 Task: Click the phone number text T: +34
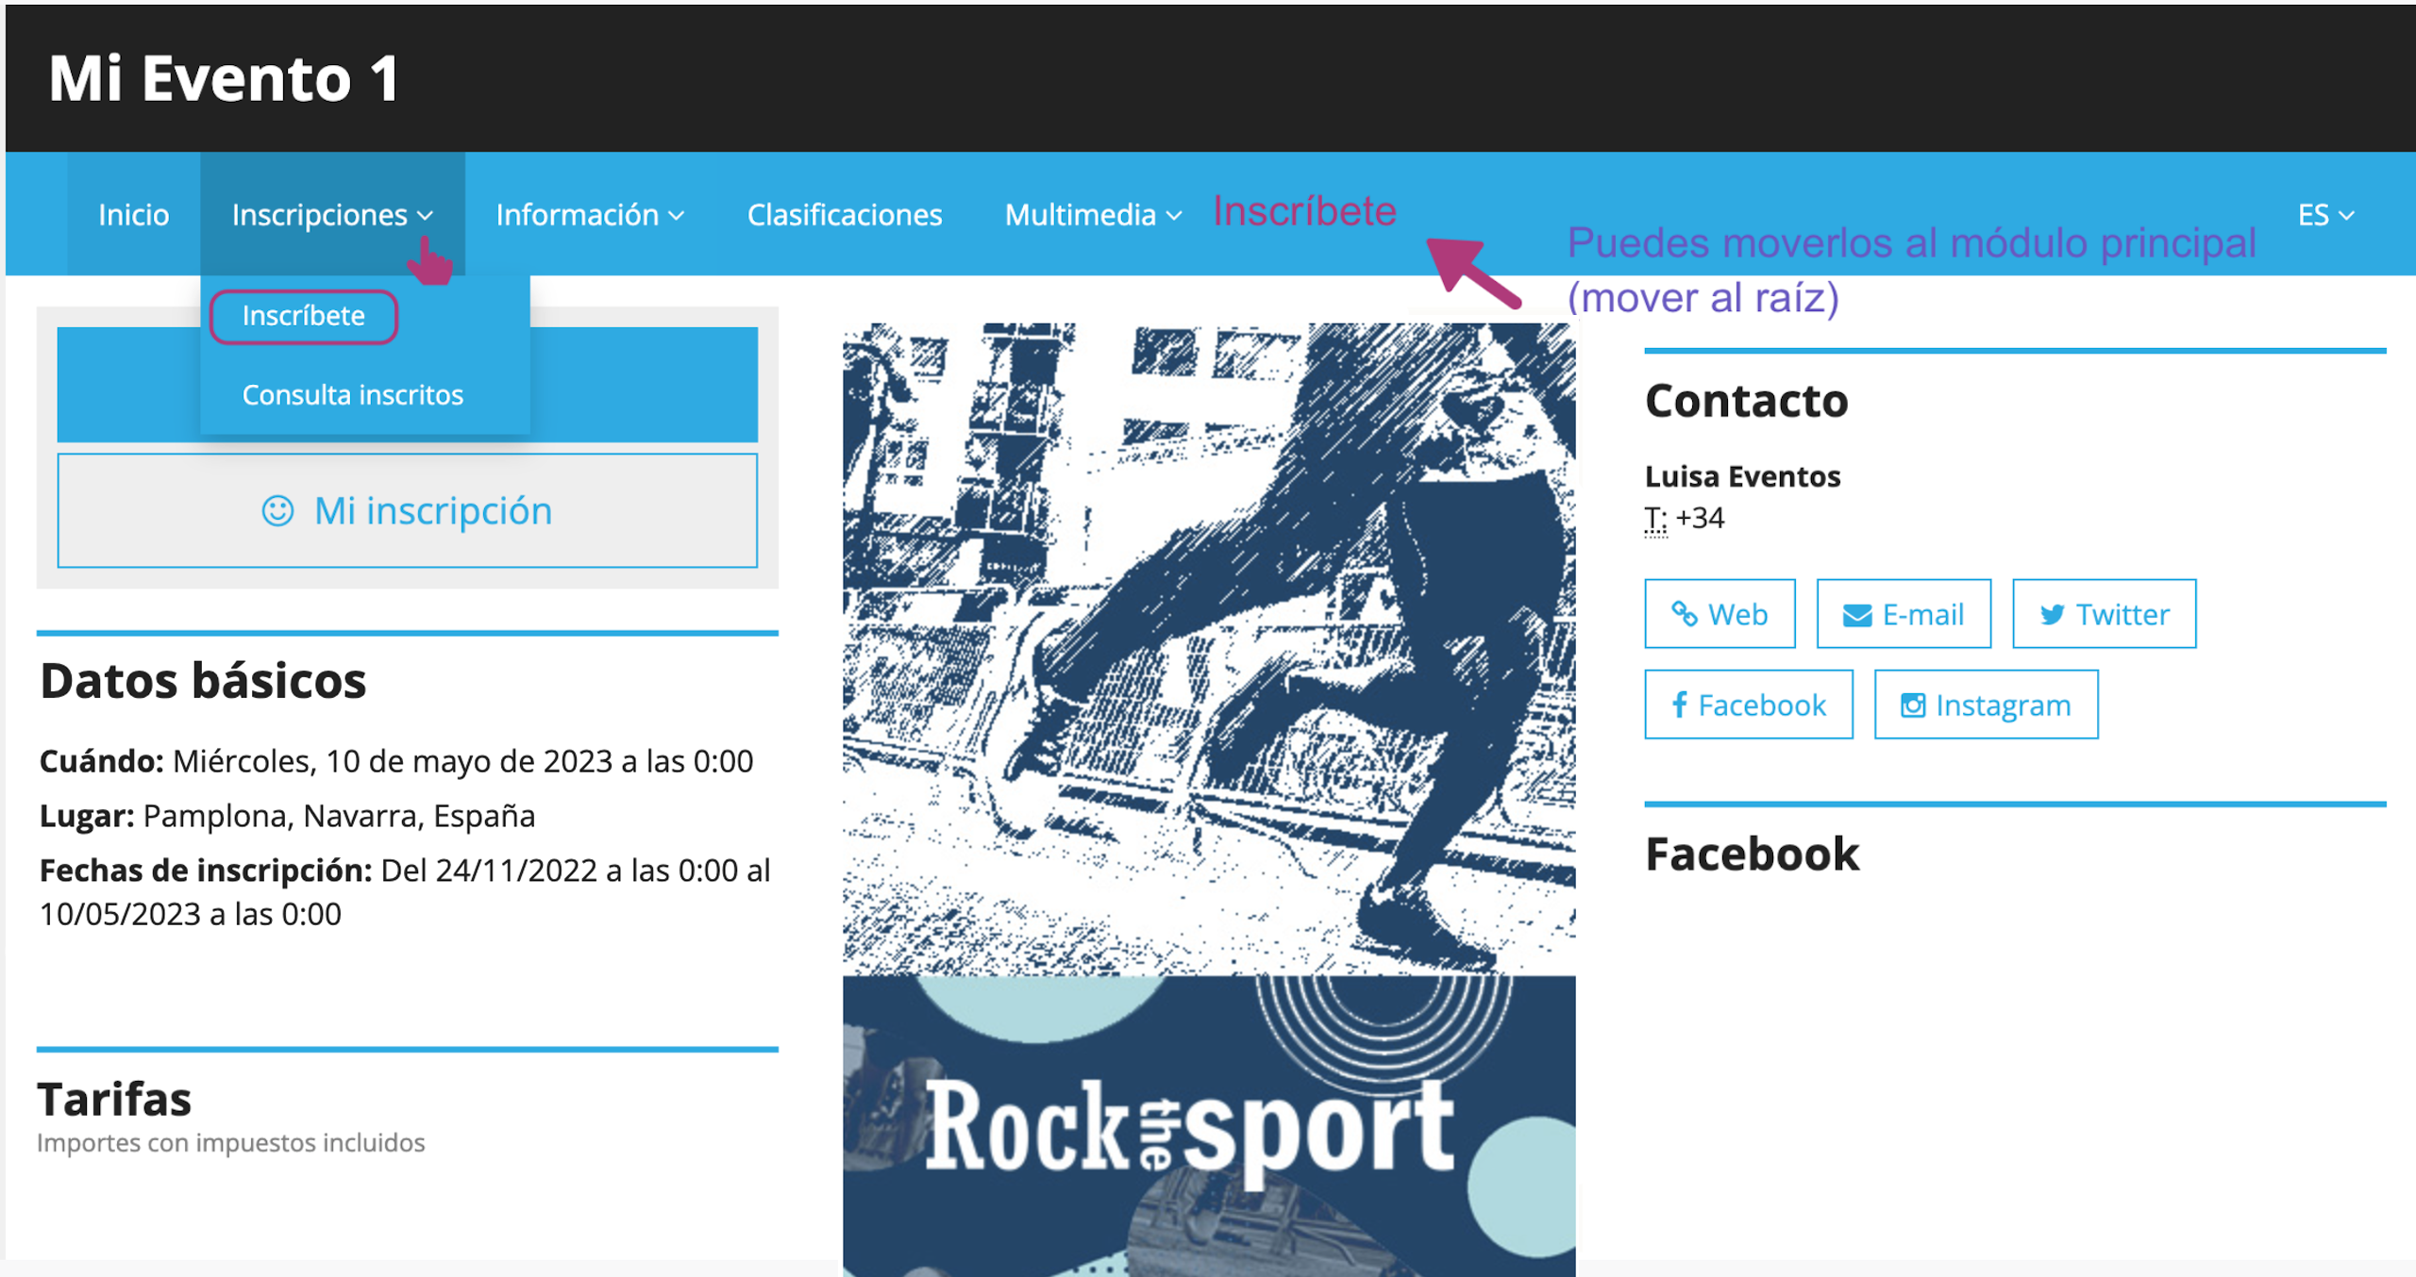pyautogui.click(x=1685, y=518)
